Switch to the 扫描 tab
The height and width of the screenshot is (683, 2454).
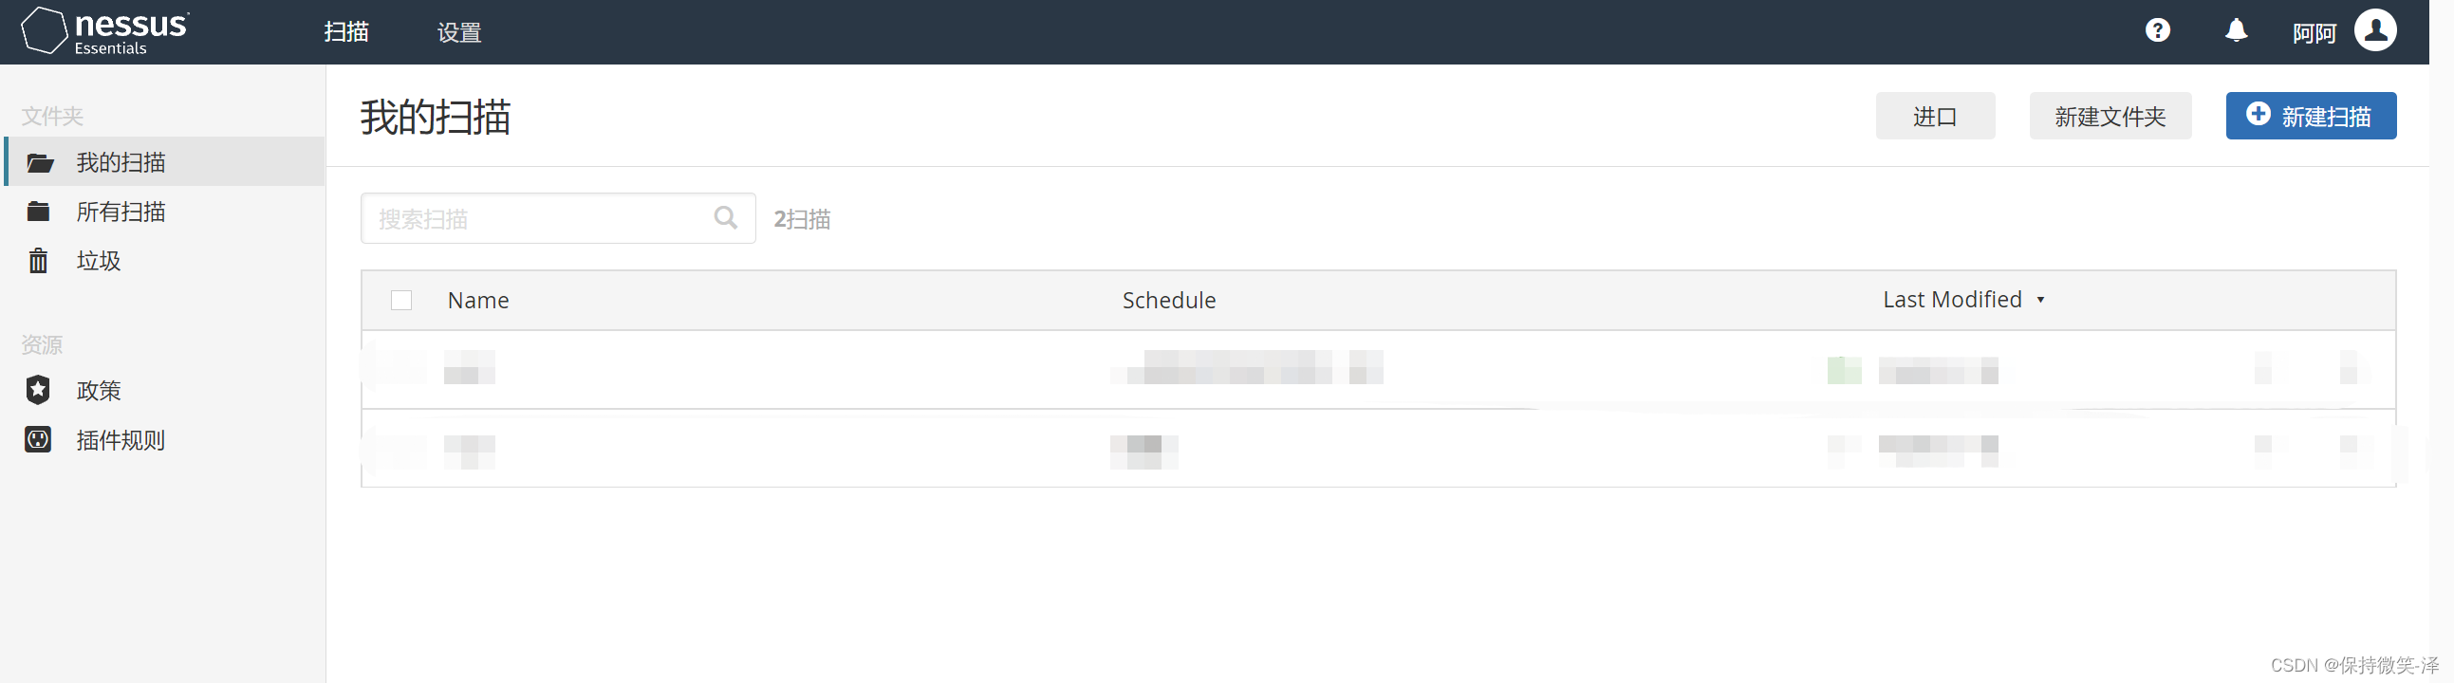345,32
